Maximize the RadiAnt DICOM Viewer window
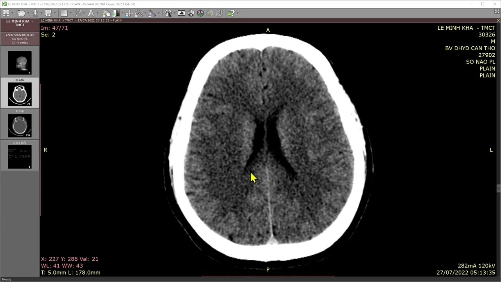The image size is (501, 282). coord(483,4)
